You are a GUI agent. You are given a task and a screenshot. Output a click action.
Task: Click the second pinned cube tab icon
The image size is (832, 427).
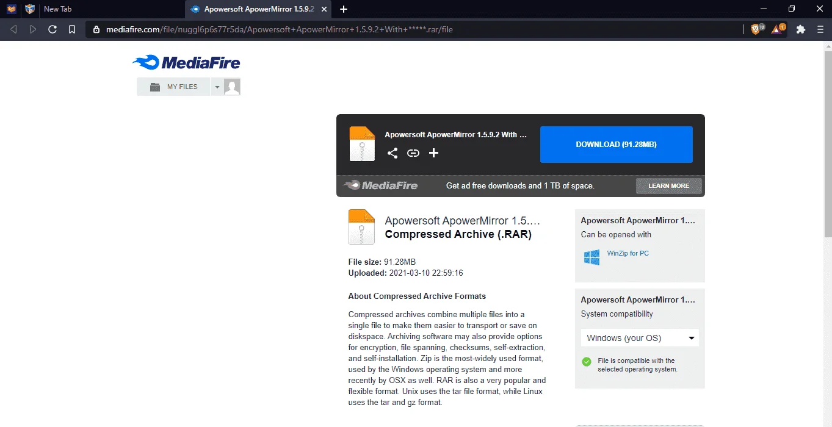point(30,9)
